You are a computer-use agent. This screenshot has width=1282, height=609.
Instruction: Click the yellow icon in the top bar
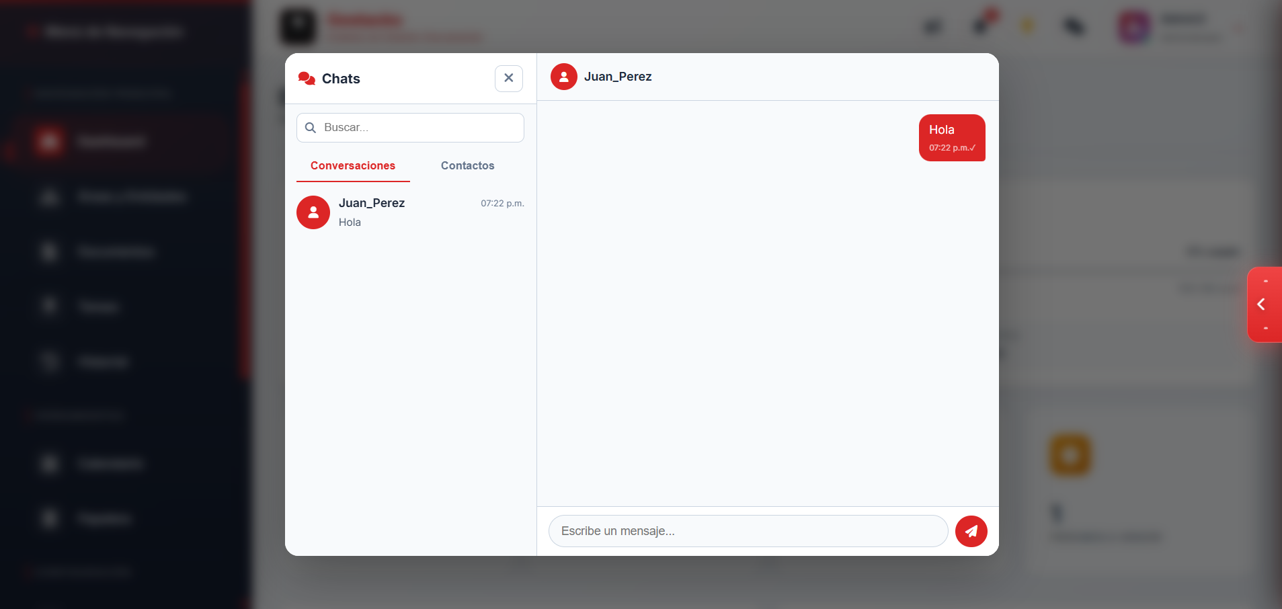[1027, 26]
